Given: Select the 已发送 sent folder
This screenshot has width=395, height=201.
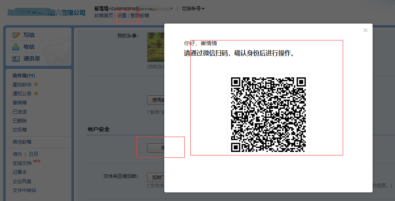Looking at the screenshot, I should click(20, 111).
